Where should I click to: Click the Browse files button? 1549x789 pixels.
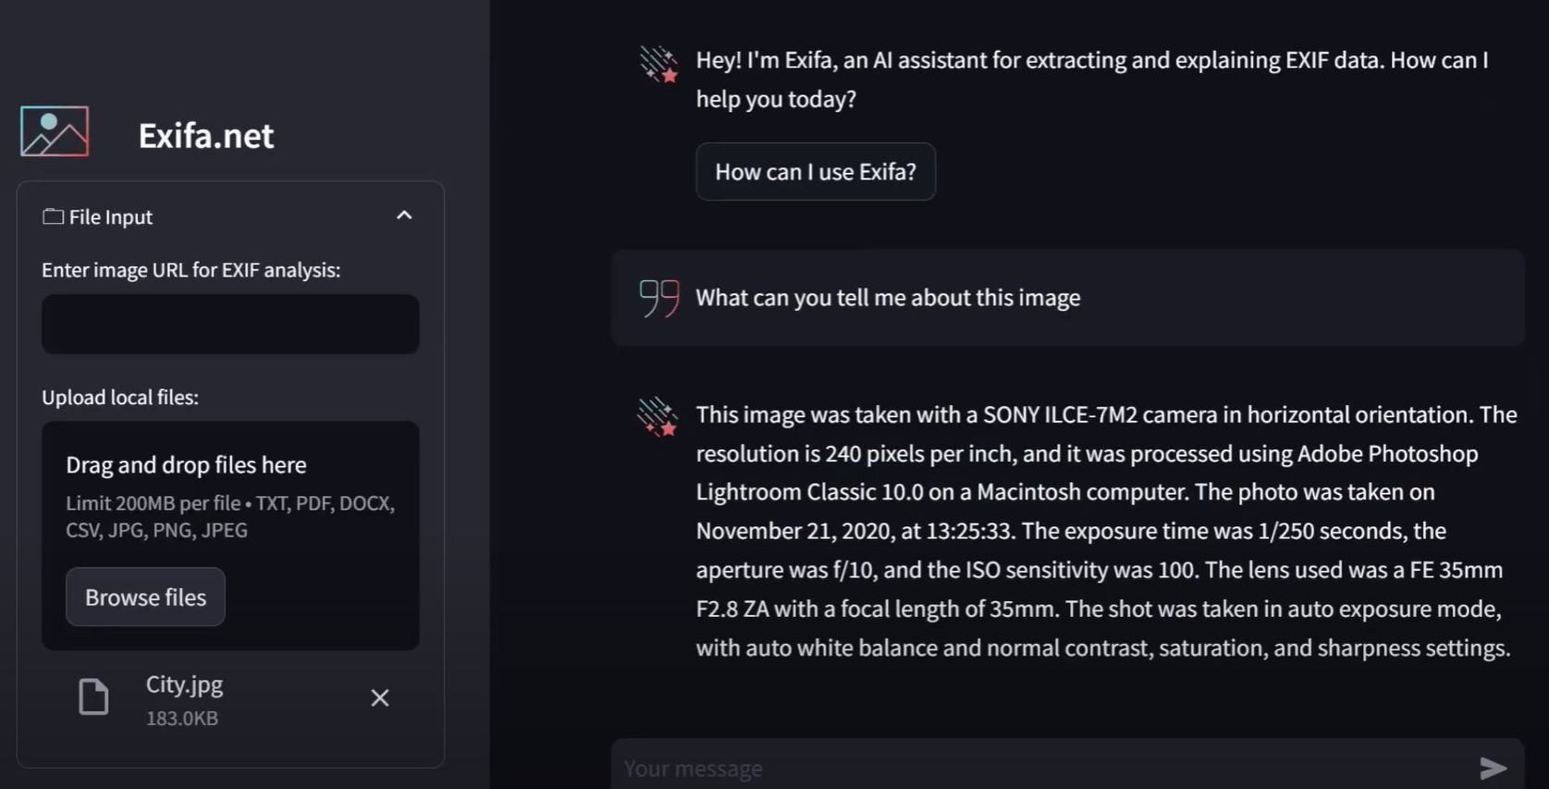[x=145, y=597]
